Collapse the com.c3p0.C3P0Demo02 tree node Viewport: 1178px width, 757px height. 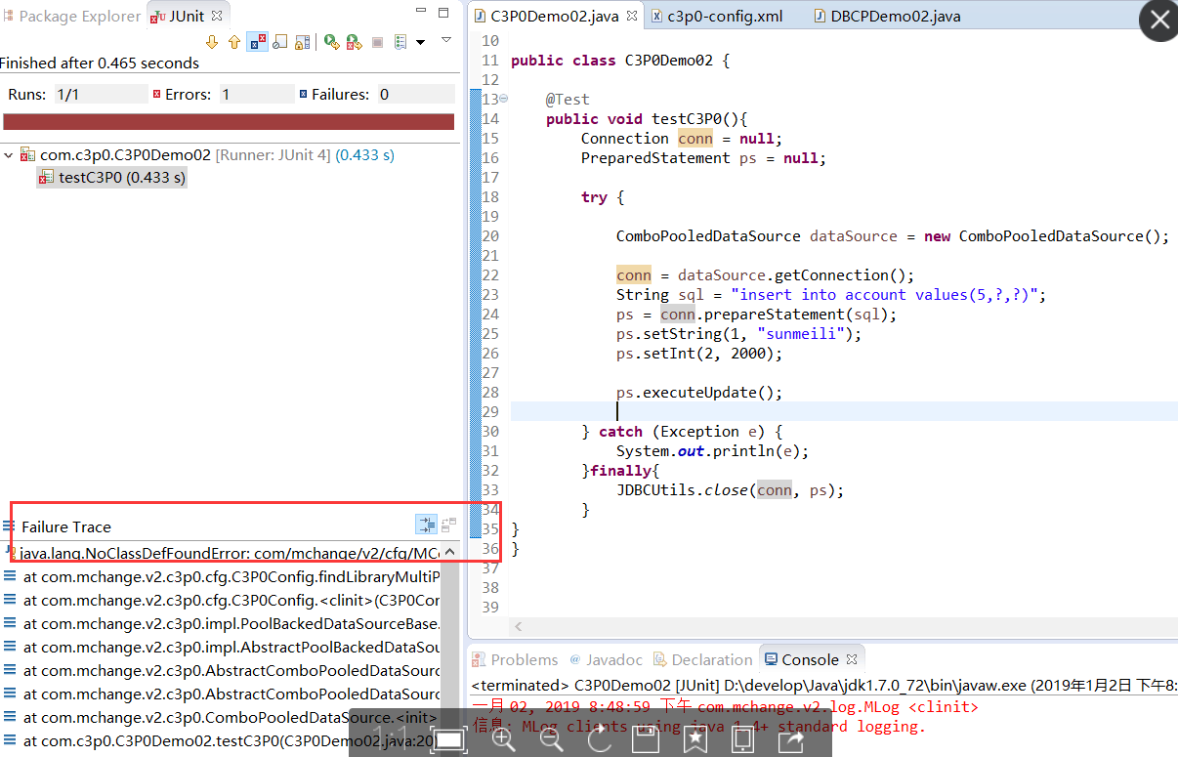point(8,154)
